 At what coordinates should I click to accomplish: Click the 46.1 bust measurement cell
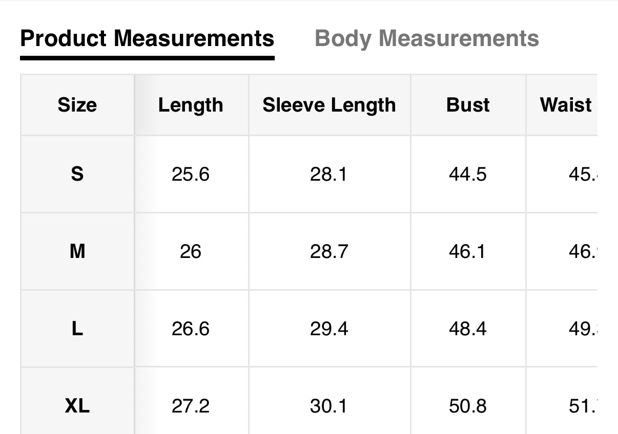pos(467,251)
